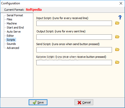Select the Scripts tree item

coord(11,40)
